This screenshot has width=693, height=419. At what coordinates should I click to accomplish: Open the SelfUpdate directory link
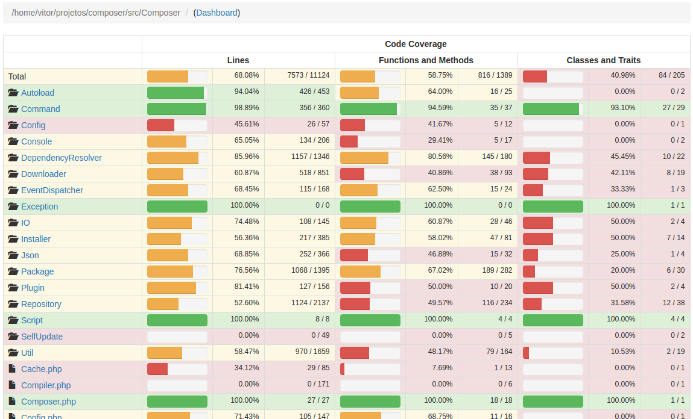pyautogui.click(x=42, y=337)
